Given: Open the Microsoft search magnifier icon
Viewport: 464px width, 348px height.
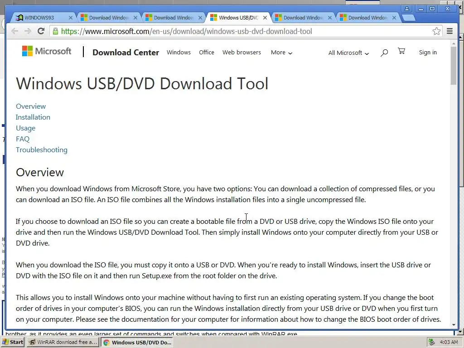Looking at the screenshot, I should pos(384,53).
